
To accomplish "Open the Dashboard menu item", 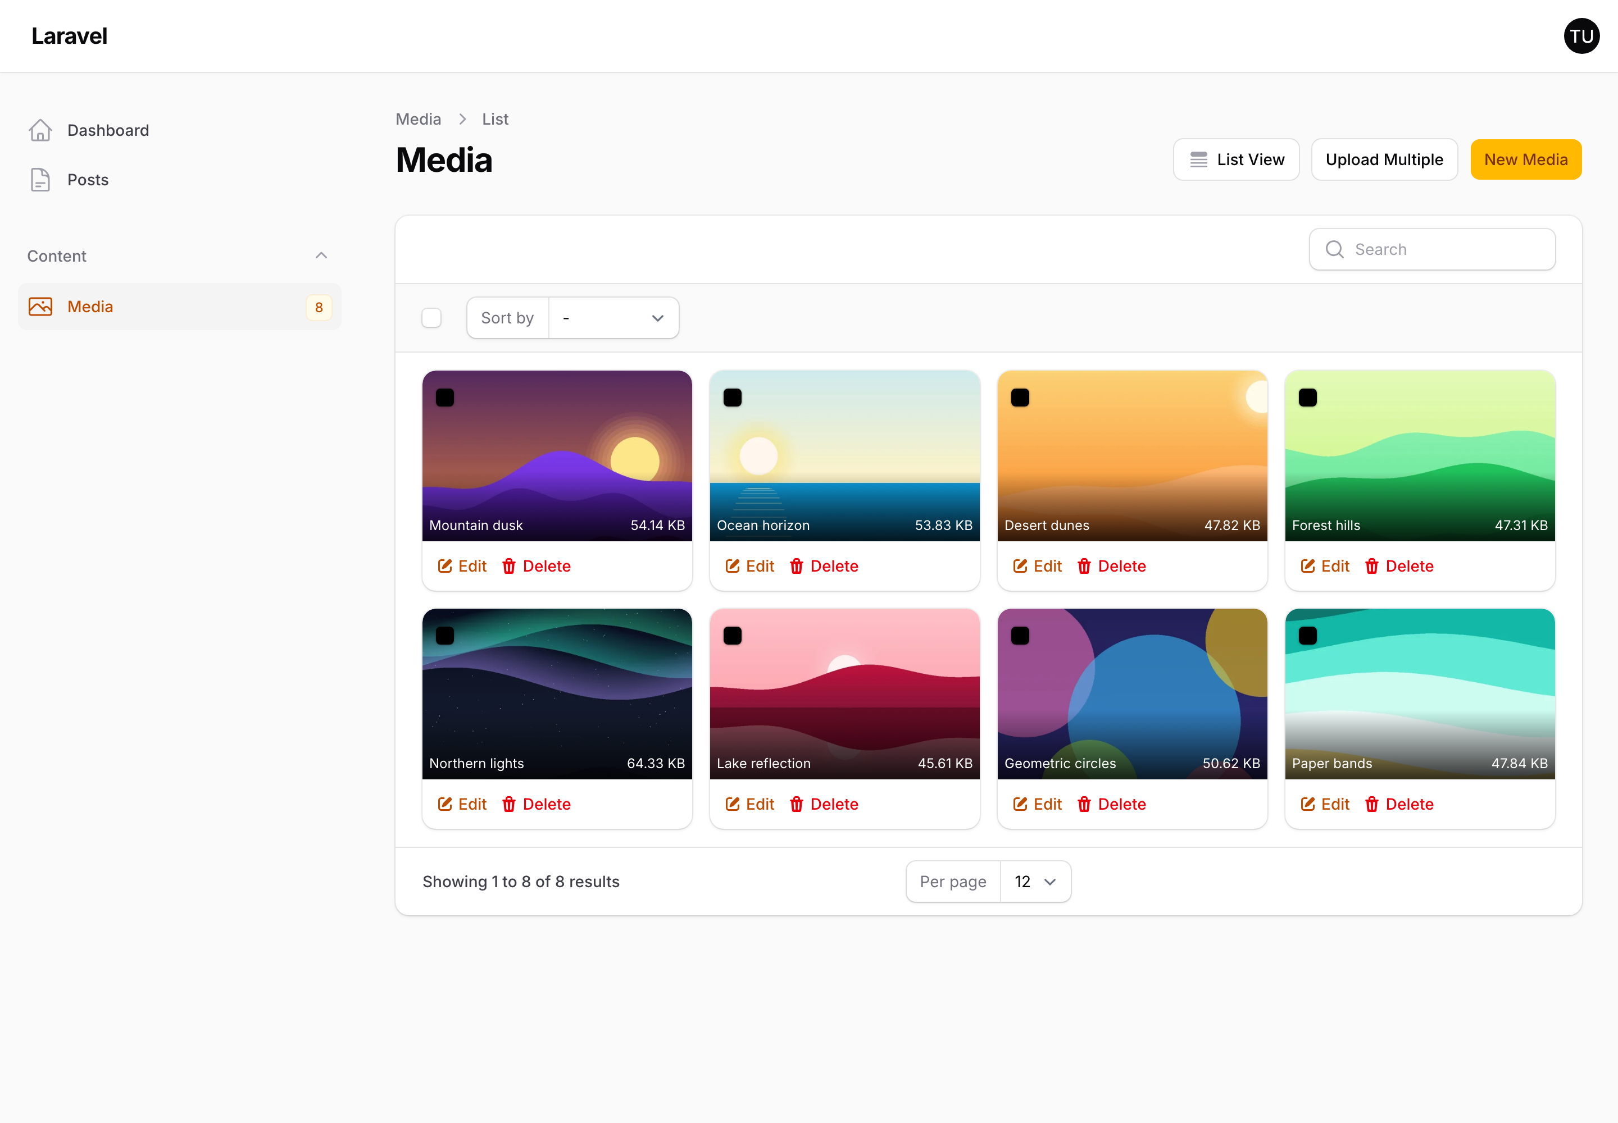I will [x=180, y=130].
